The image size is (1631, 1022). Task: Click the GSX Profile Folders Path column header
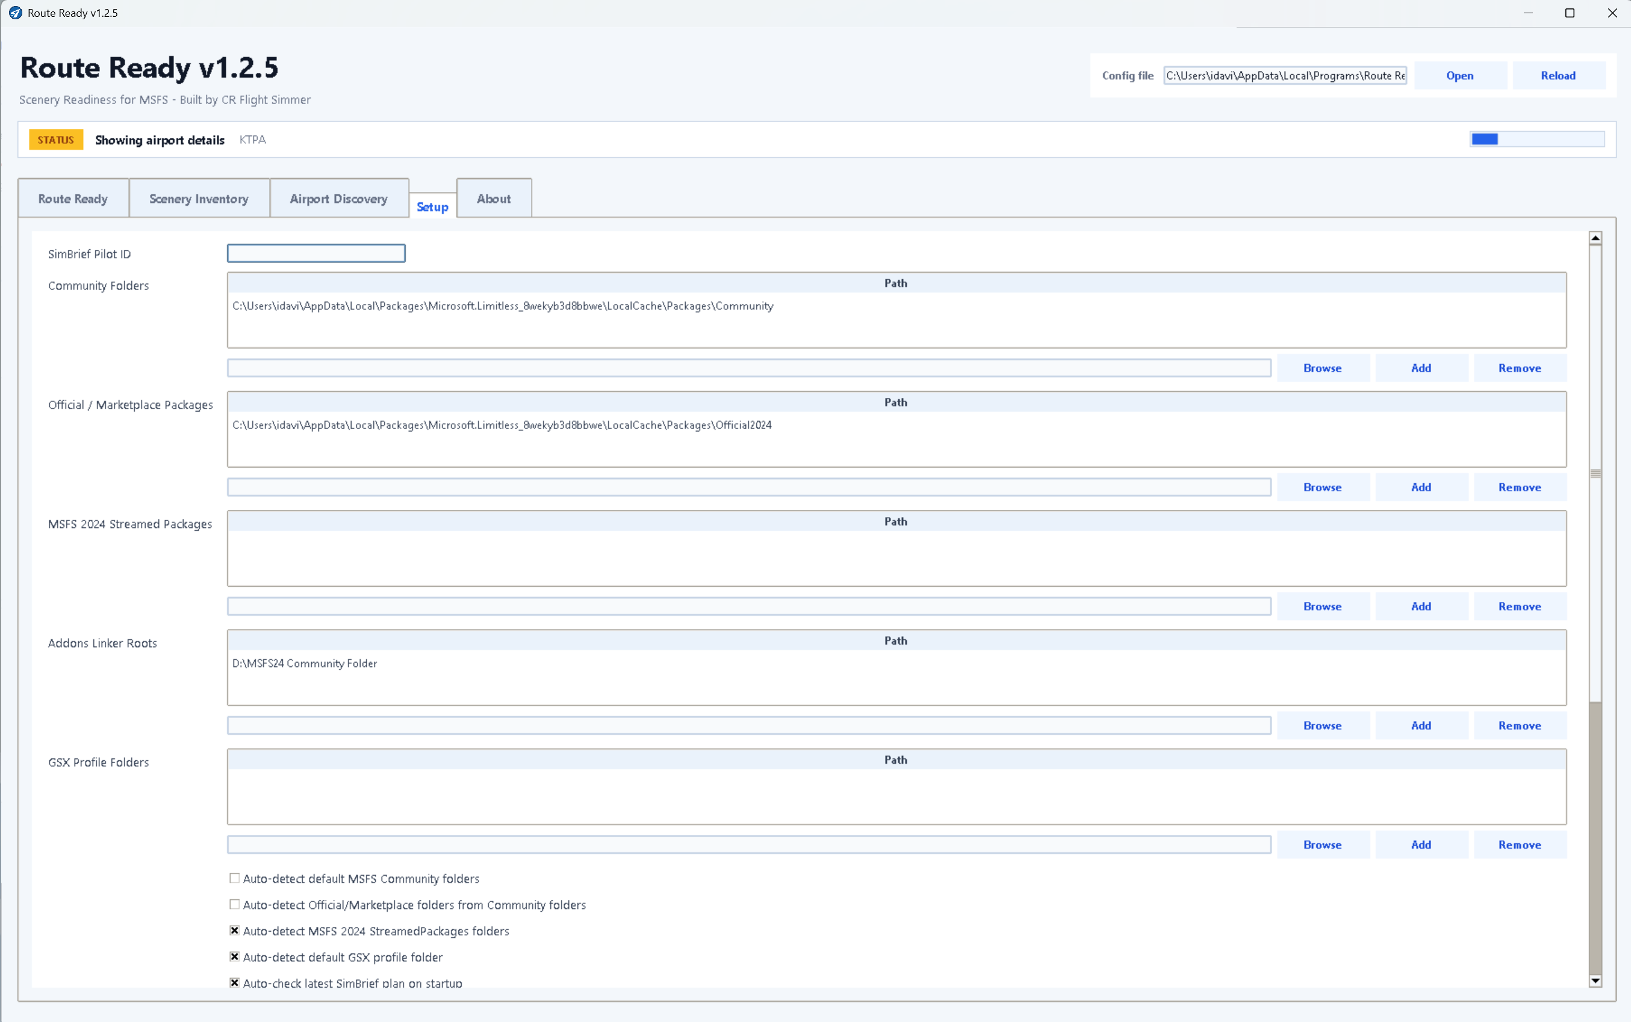click(x=896, y=760)
